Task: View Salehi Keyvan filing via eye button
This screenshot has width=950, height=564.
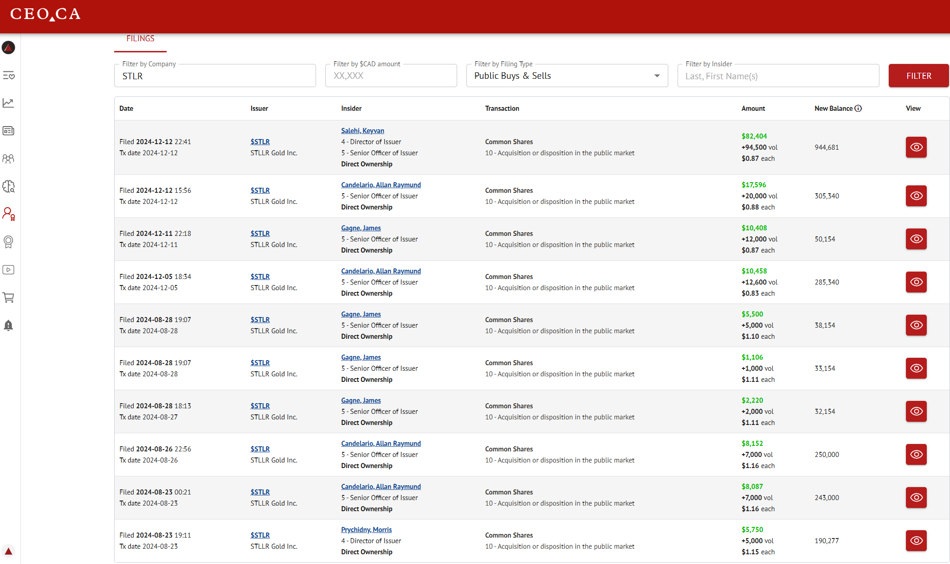Action: click(x=916, y=147)
